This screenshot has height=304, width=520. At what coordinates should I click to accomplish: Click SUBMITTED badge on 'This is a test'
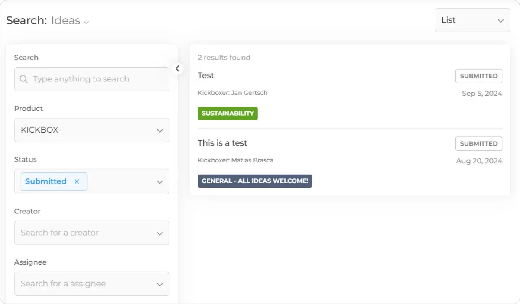[479, 143]
